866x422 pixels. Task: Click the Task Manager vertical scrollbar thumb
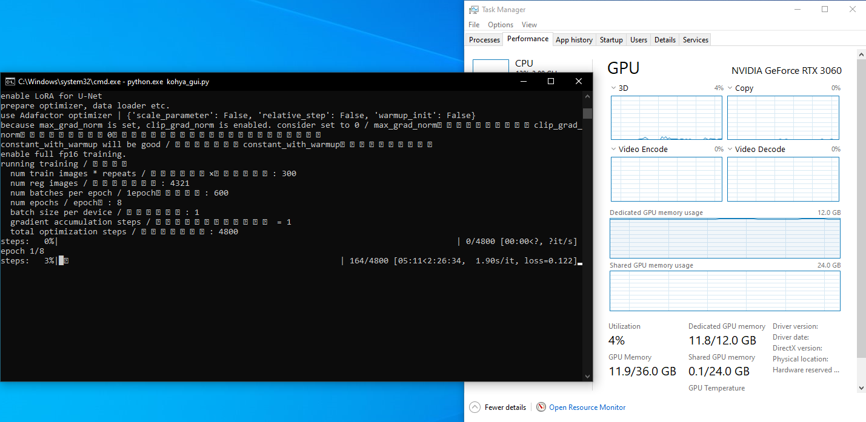(861, 208)
